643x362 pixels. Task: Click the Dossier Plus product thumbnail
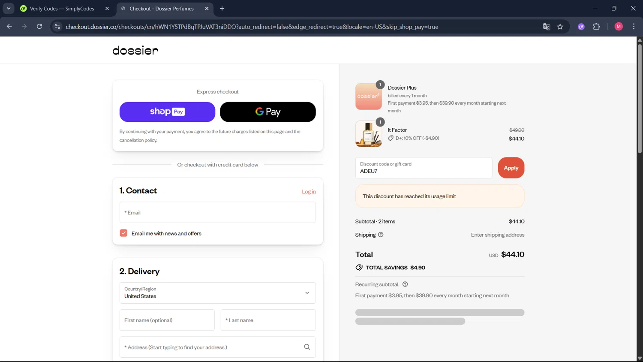[x=369, y=97]
